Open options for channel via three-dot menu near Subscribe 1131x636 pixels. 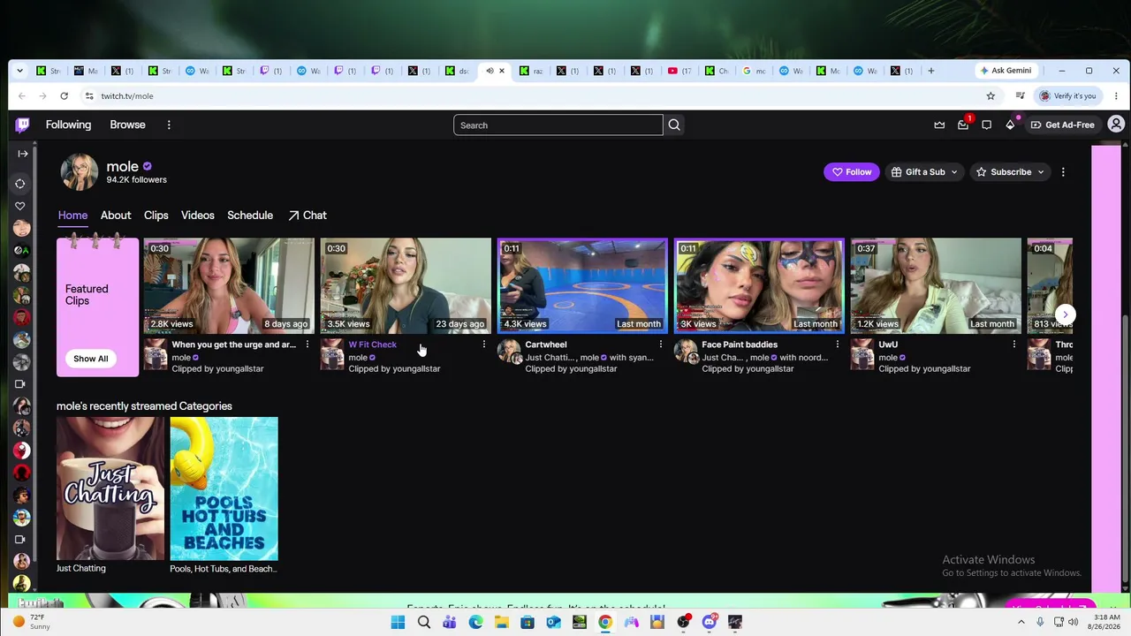tap(1063, 172)
